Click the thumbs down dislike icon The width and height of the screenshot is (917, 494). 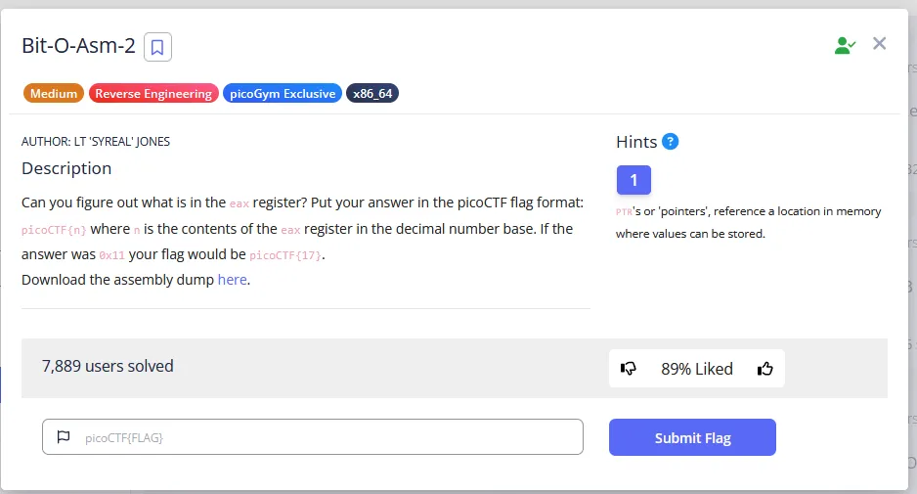(x=629, y=369)
